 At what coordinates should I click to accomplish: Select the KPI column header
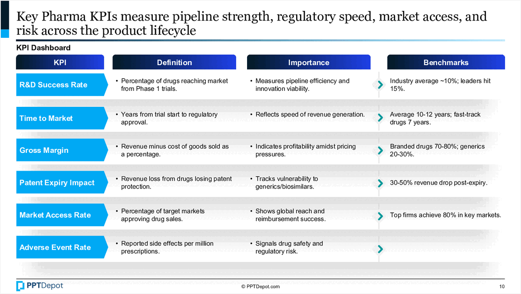pyautogui.click(x=60, y=63)
